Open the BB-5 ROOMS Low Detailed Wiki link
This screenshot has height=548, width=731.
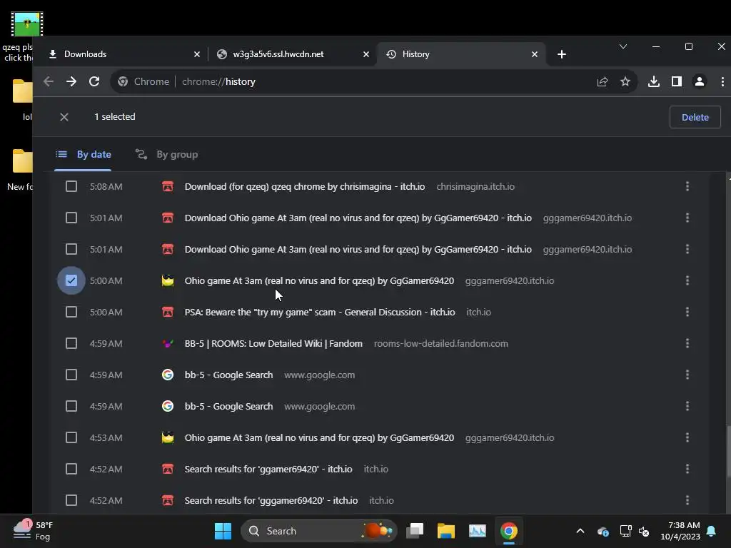[273, 343]
